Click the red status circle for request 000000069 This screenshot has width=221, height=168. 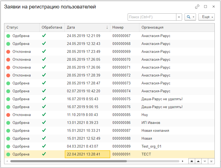[x=8, y=52]
